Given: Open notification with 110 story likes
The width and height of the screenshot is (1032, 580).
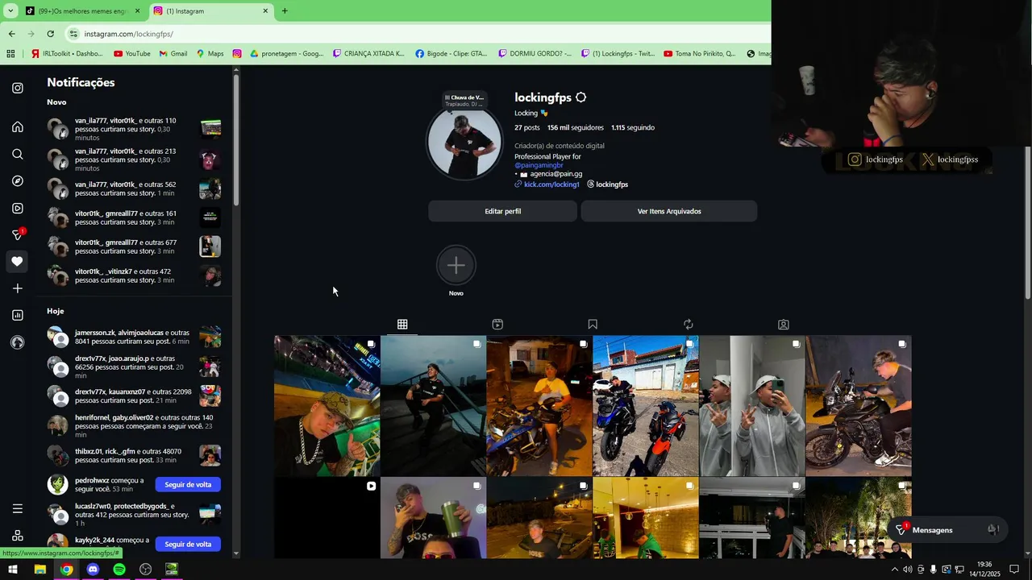Looking at the screenshot, I should point(134,129).
